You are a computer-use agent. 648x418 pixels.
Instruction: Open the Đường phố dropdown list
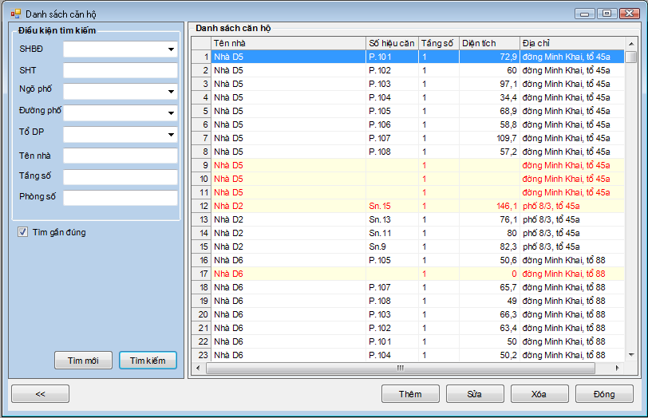click(x=171, y=113)
